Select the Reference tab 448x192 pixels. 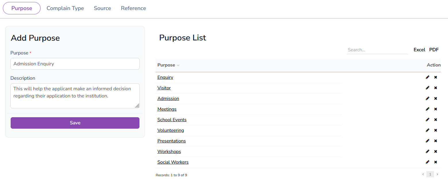pos(133,8)
